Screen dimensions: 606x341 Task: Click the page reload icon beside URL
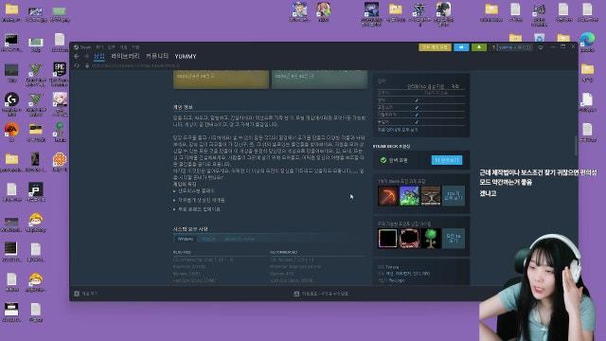pyautogui.click(x=77, y=66)
